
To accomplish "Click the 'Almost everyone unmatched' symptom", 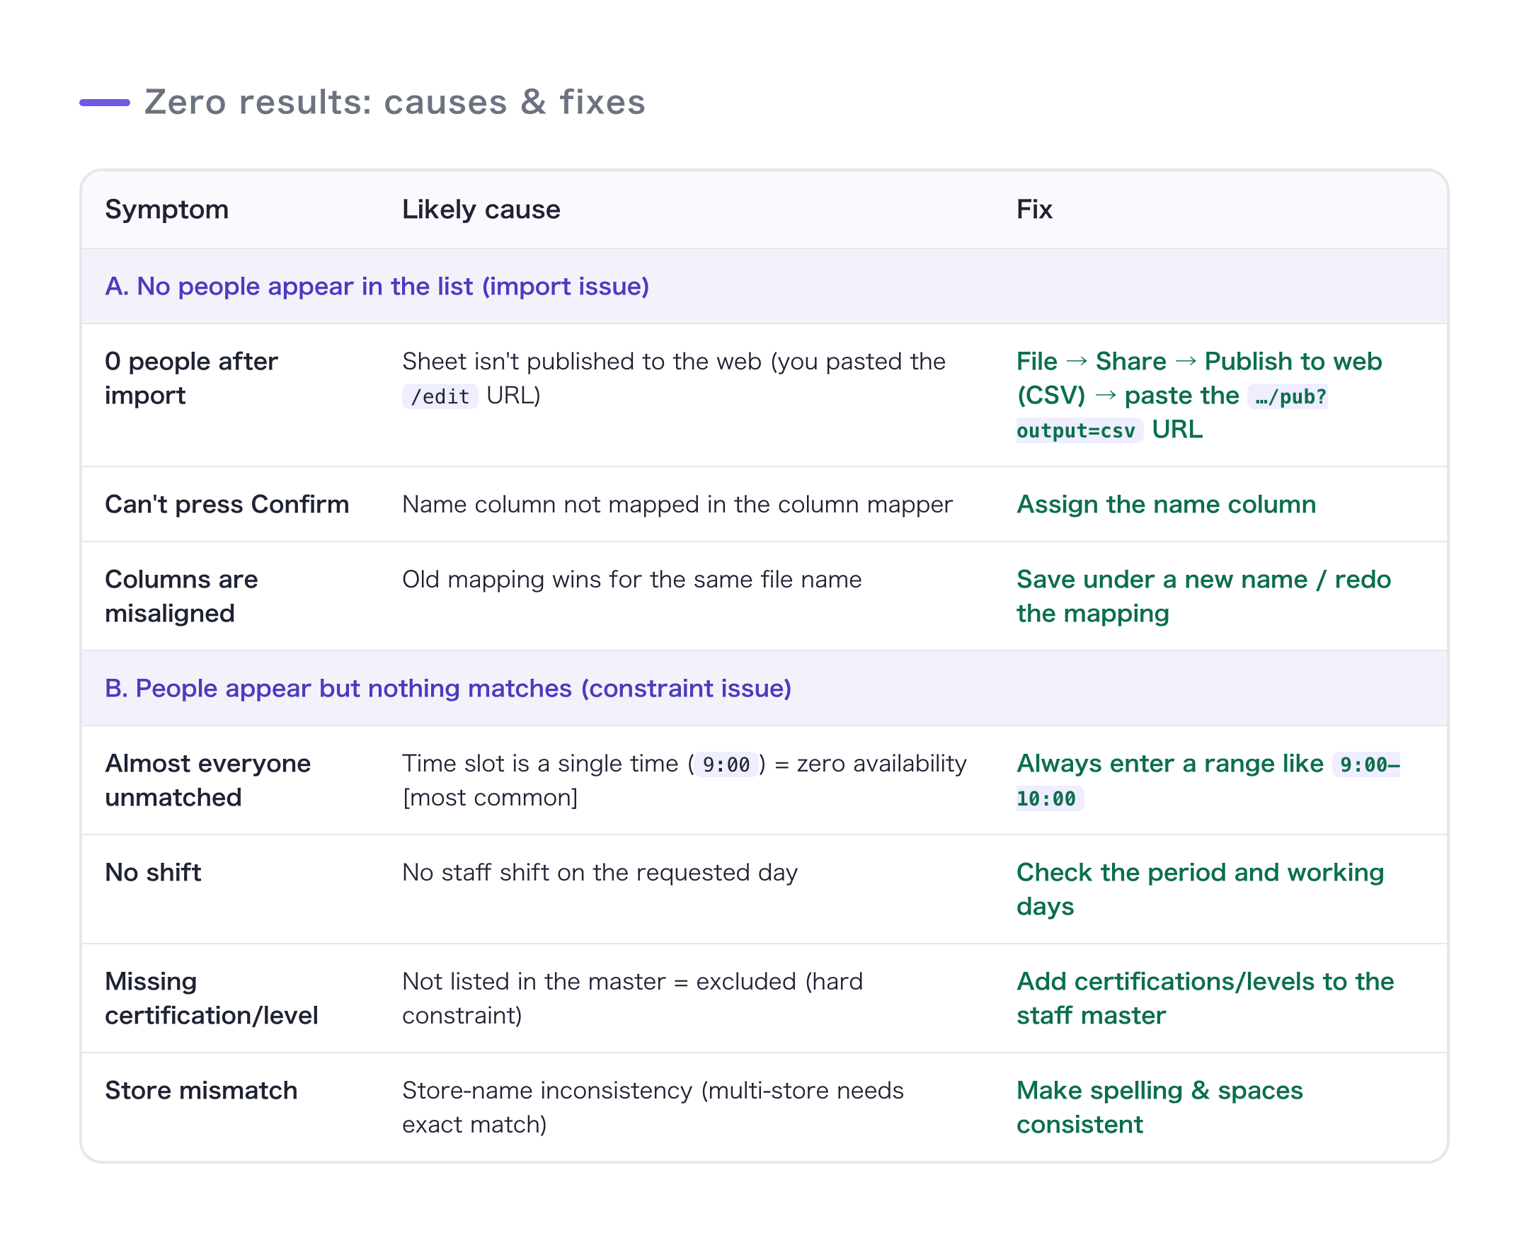I will [x=207, y=780].
